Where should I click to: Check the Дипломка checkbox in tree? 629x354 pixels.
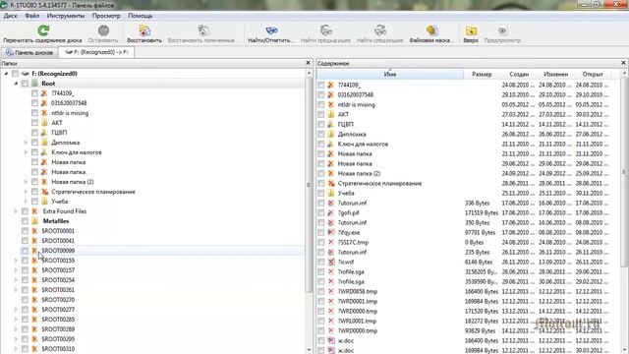click(x=35, y=143)
